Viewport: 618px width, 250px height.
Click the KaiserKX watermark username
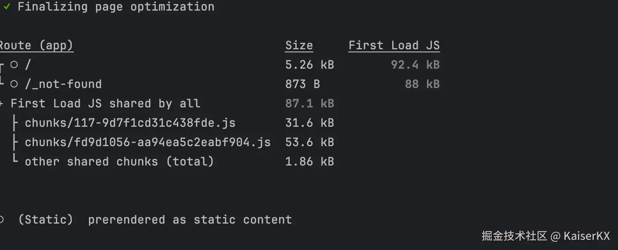click(x=586, y=236)
